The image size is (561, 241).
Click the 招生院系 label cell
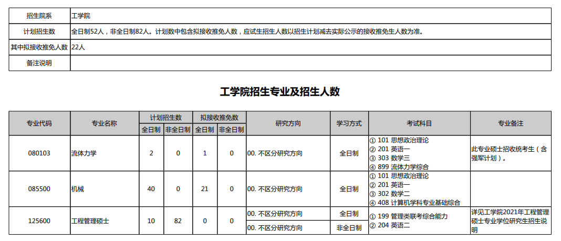click(39, 16)
